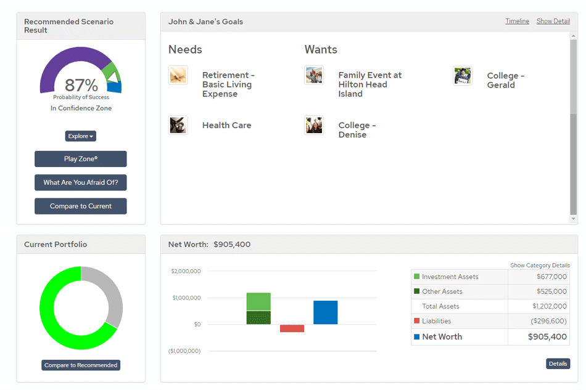The height and width of the screenshot is (390, 586).
Task: Click the goals panel scrollbar down arrow
Action: point(573,219)
